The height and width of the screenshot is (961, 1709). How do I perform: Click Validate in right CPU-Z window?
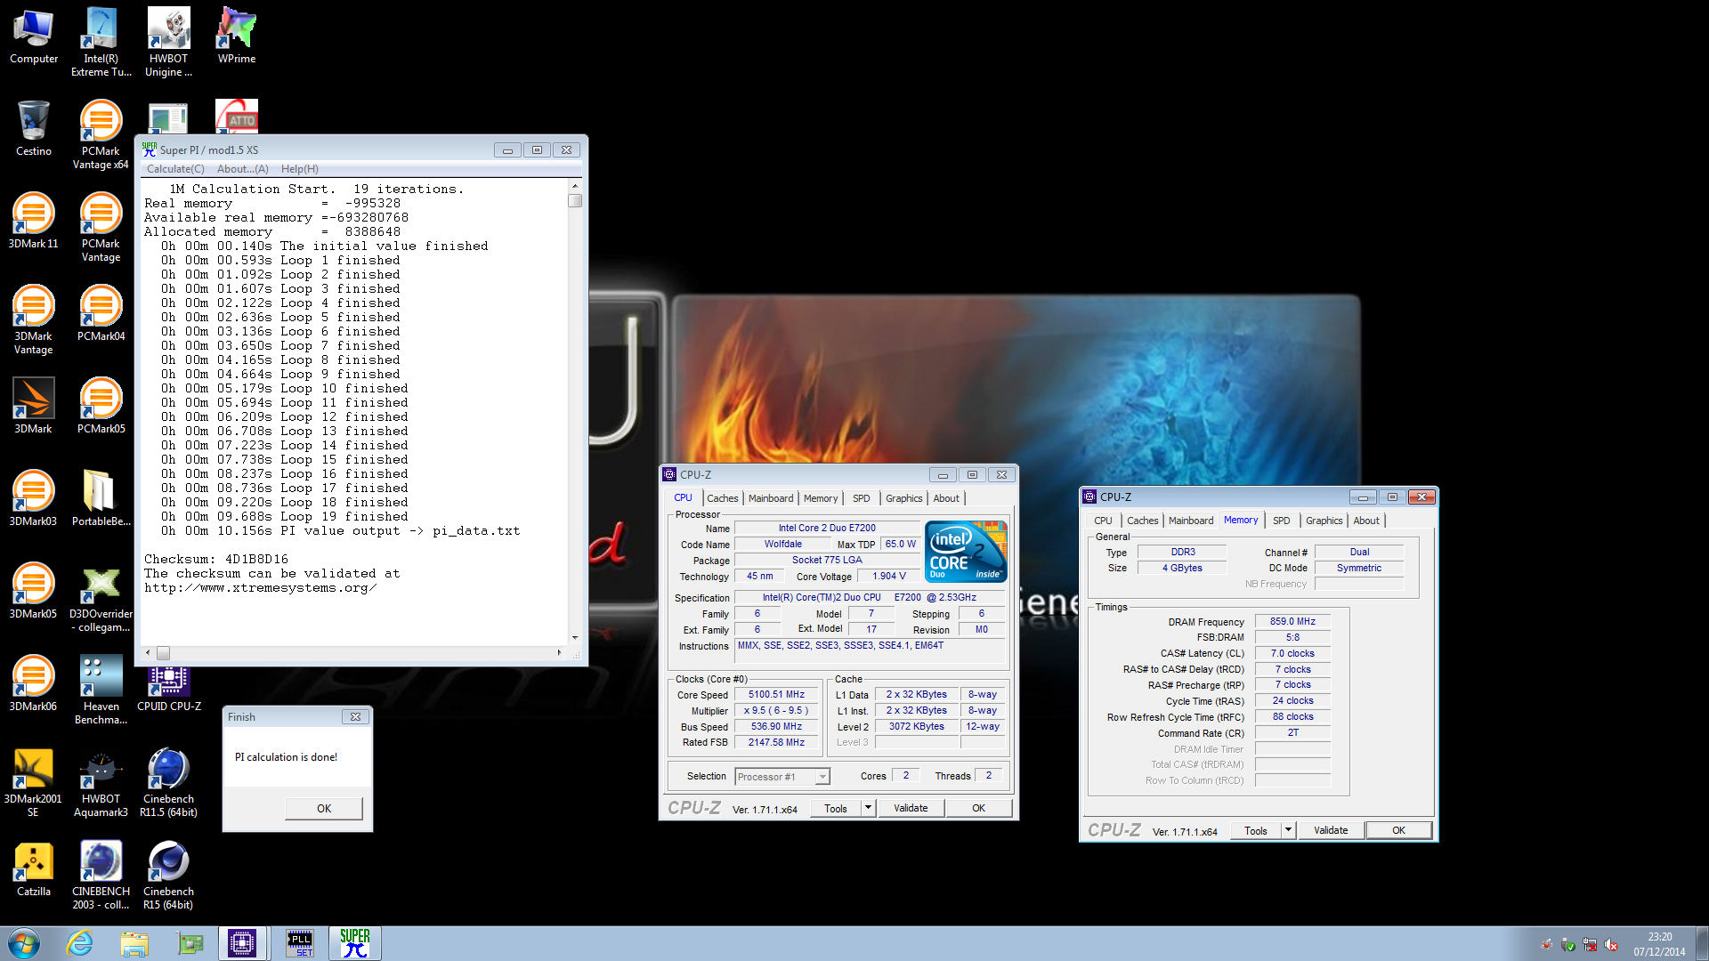[1331, 830]
